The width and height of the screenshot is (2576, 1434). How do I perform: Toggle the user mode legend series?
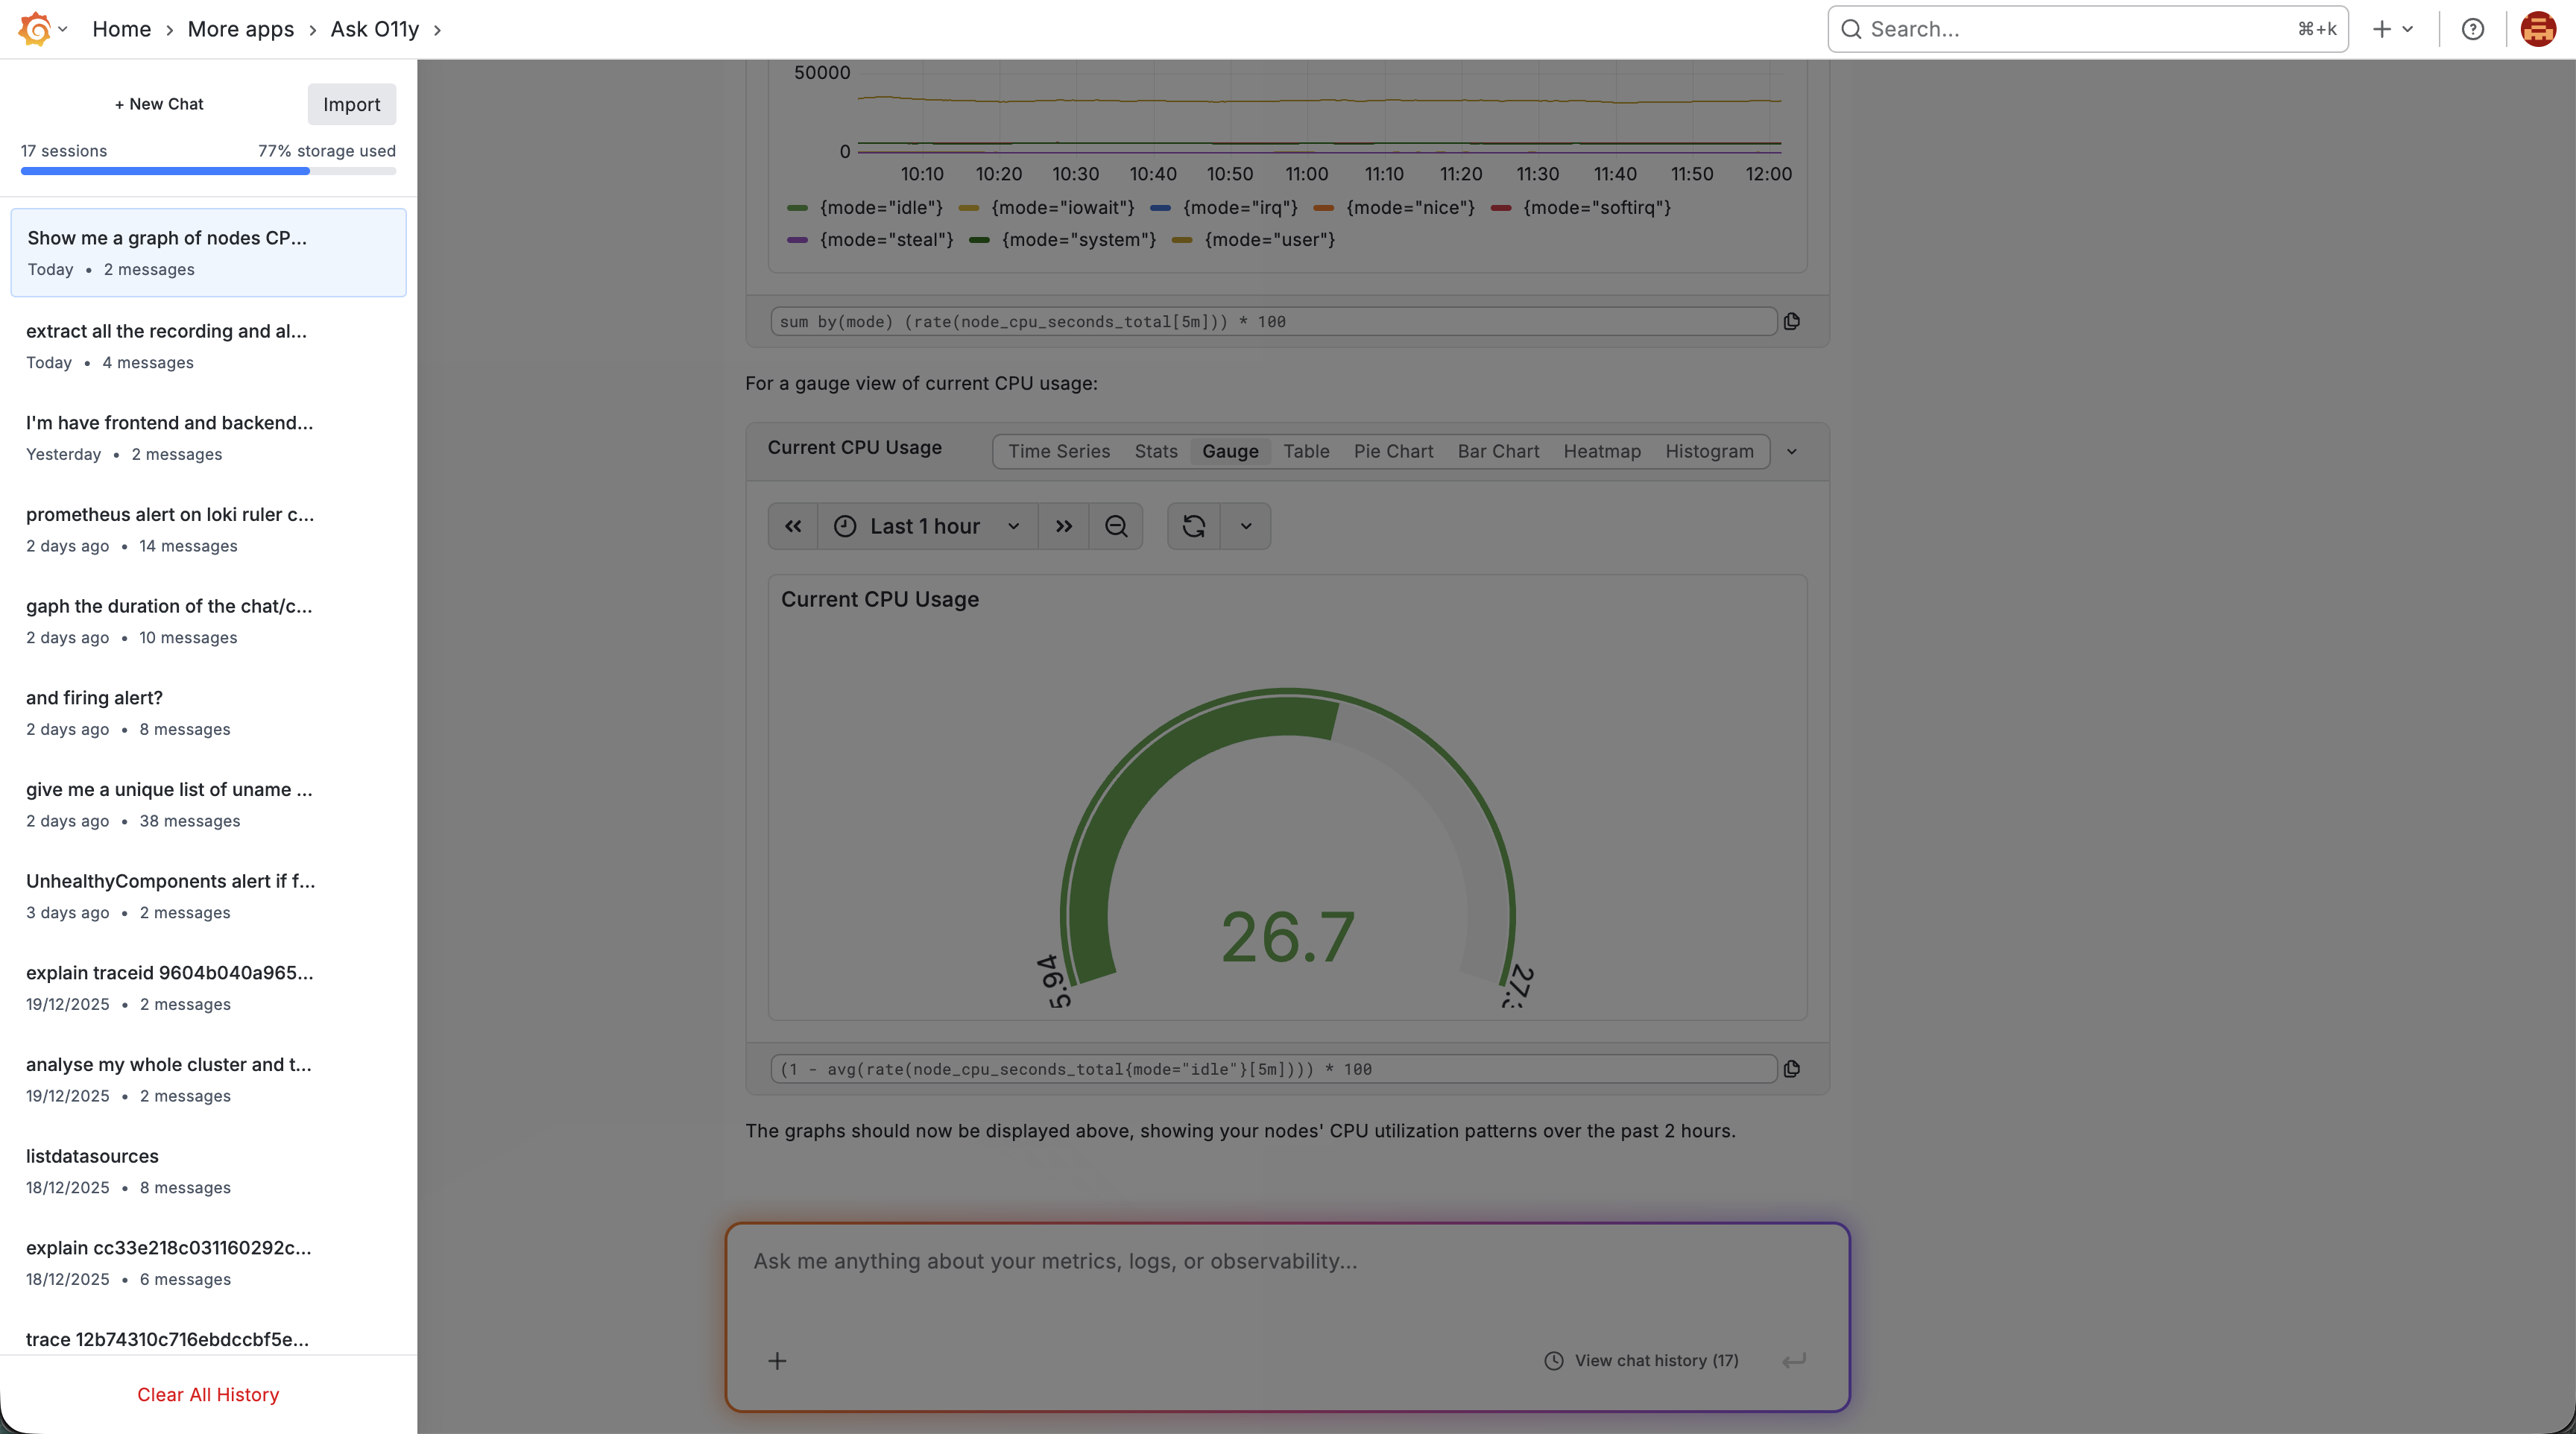click(1269, 239)
